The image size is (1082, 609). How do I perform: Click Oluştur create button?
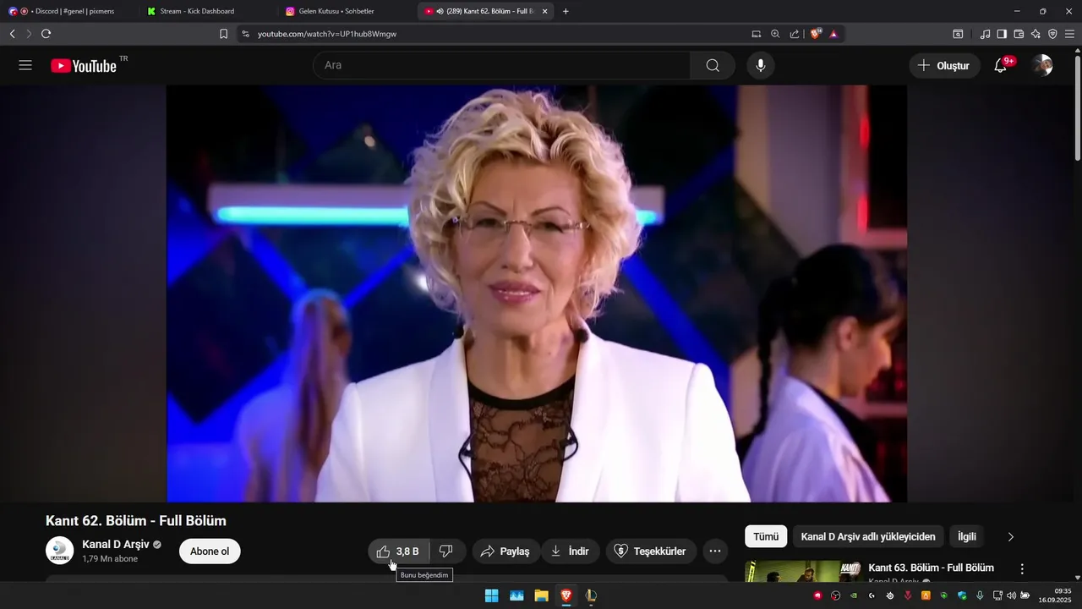[x=944, y=65]
